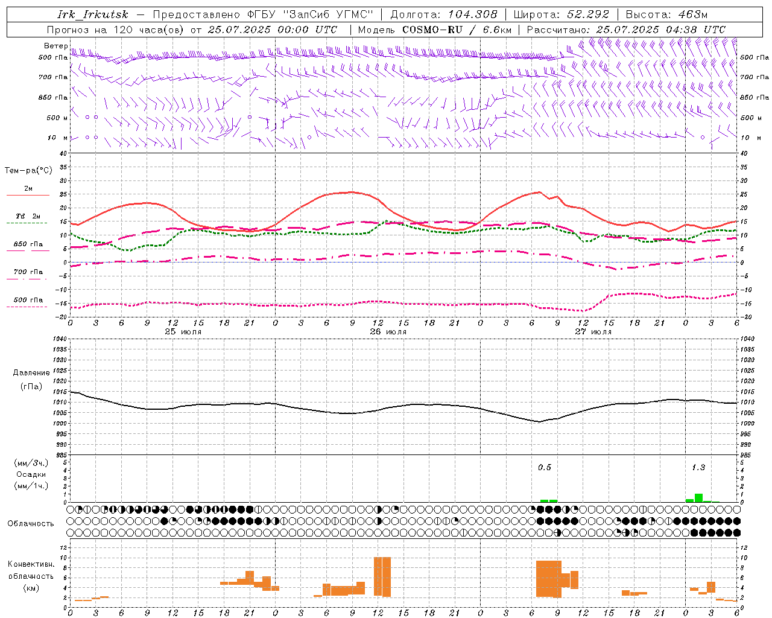Click the Давление pressure panel label
Screen dimensions: 772x618
click(31, 373)
